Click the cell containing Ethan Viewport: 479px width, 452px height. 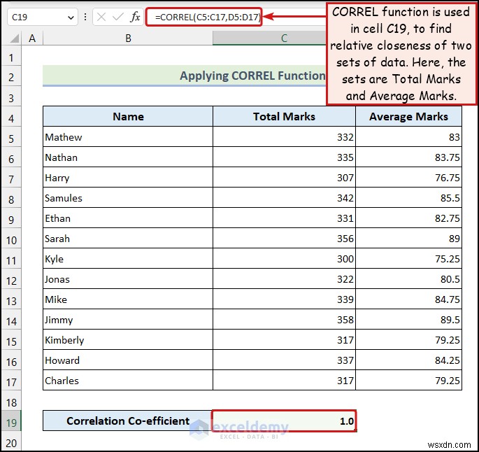128,218
